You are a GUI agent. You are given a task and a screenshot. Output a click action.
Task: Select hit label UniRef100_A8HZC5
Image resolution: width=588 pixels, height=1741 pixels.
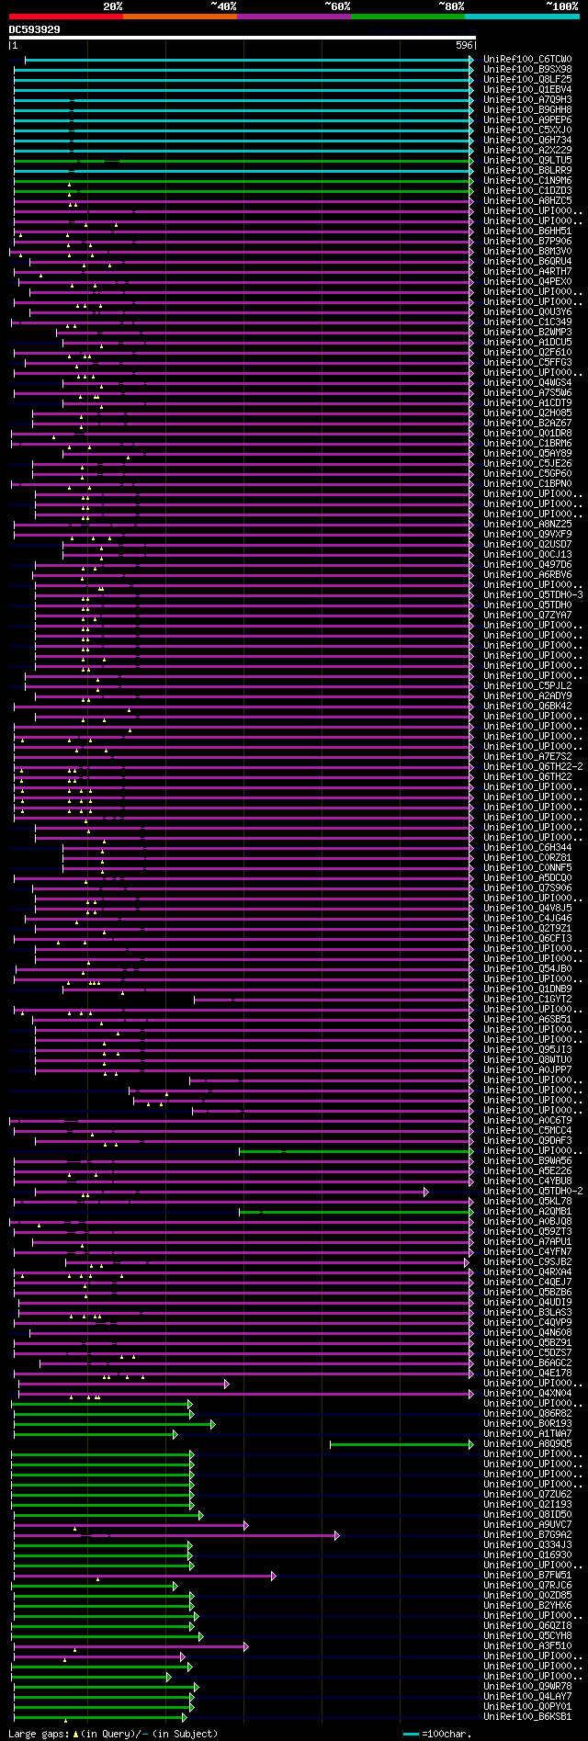[527, 201]
